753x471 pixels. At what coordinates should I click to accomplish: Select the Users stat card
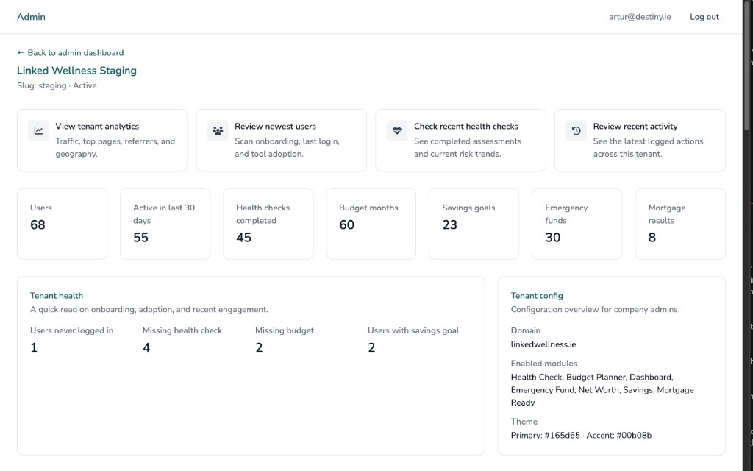(62, 224)
